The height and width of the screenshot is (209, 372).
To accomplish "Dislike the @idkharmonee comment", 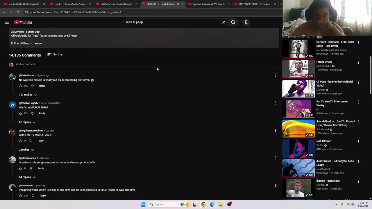I will click(31, 168).
